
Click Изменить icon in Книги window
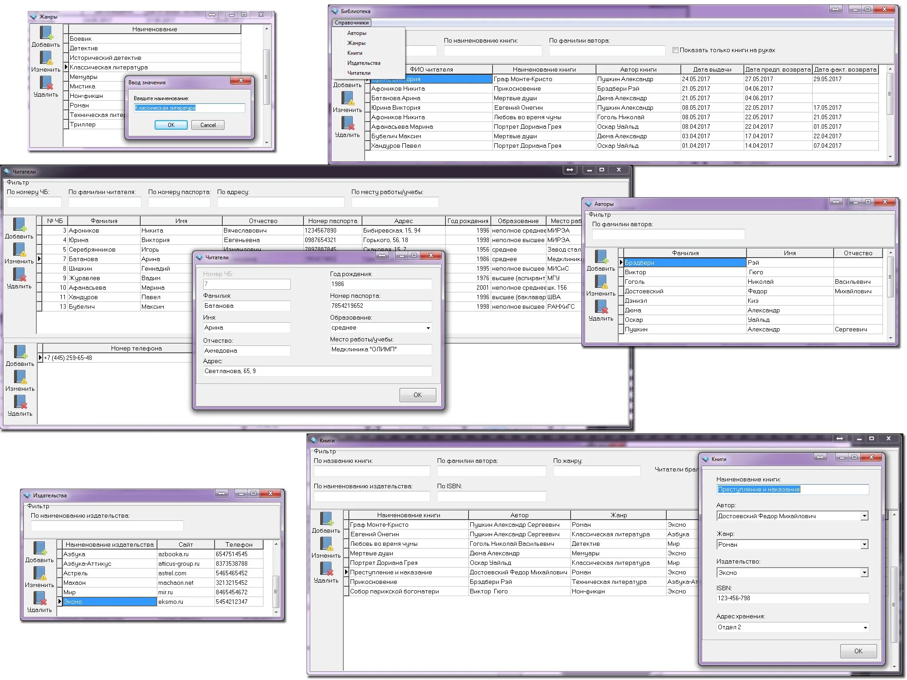pyautogui.click(x=326, y=544)
